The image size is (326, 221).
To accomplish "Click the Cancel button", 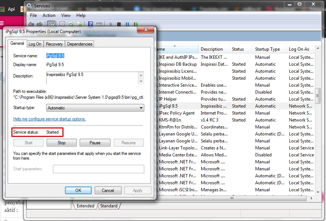I will click(x=108, y=190).
